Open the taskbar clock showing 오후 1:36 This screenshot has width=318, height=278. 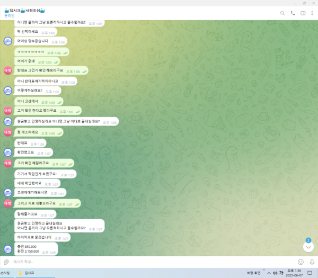click(294, 273)
